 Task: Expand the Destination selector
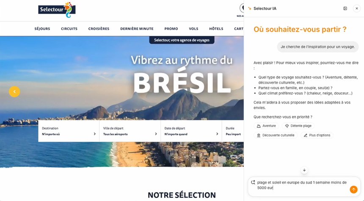pyautogui.click(x=69, y=131)
